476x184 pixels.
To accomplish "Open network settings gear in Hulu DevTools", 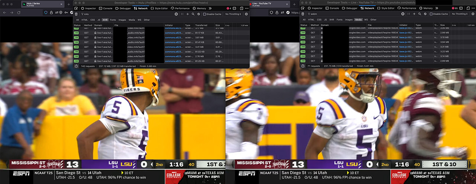I will (x=246, y=14).
